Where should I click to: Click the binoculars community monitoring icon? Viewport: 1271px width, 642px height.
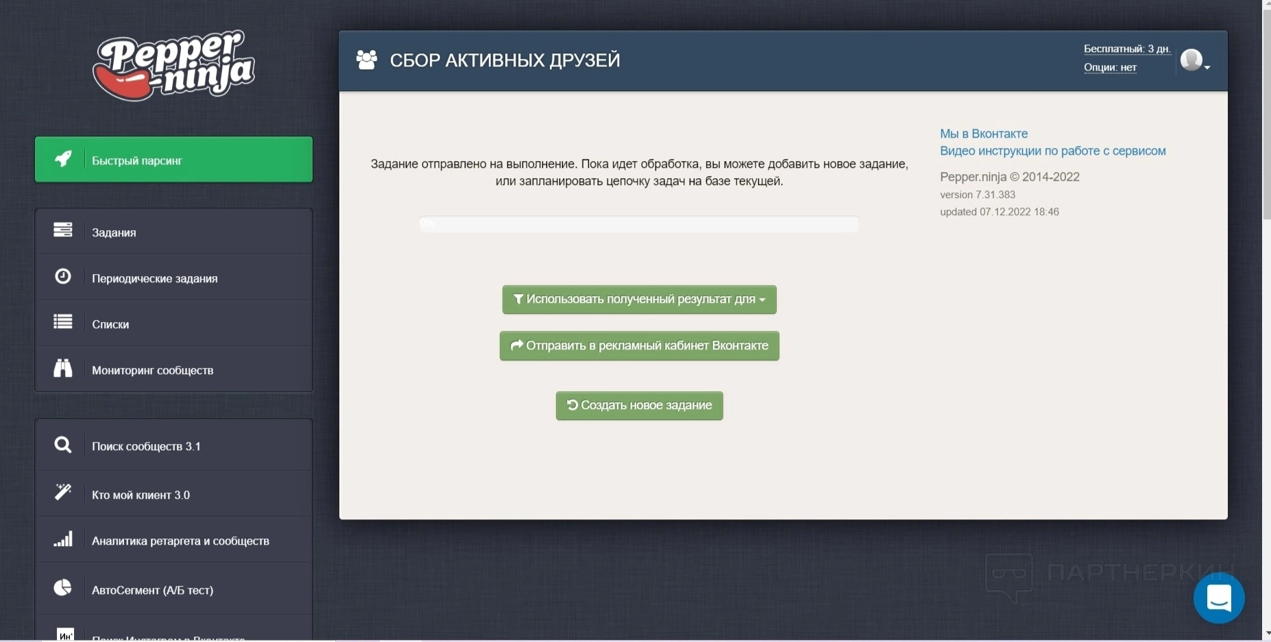click(x=63, y=369)
